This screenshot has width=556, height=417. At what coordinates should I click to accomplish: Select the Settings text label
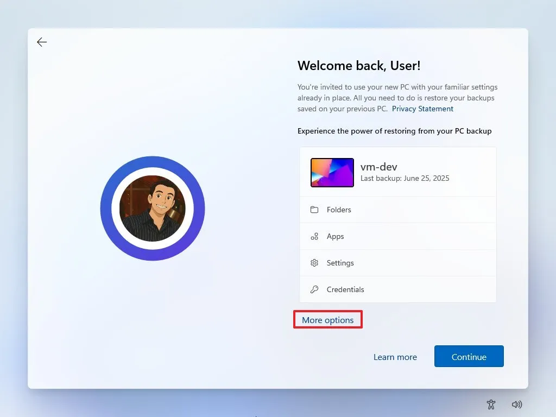click(x=340, y=263)
